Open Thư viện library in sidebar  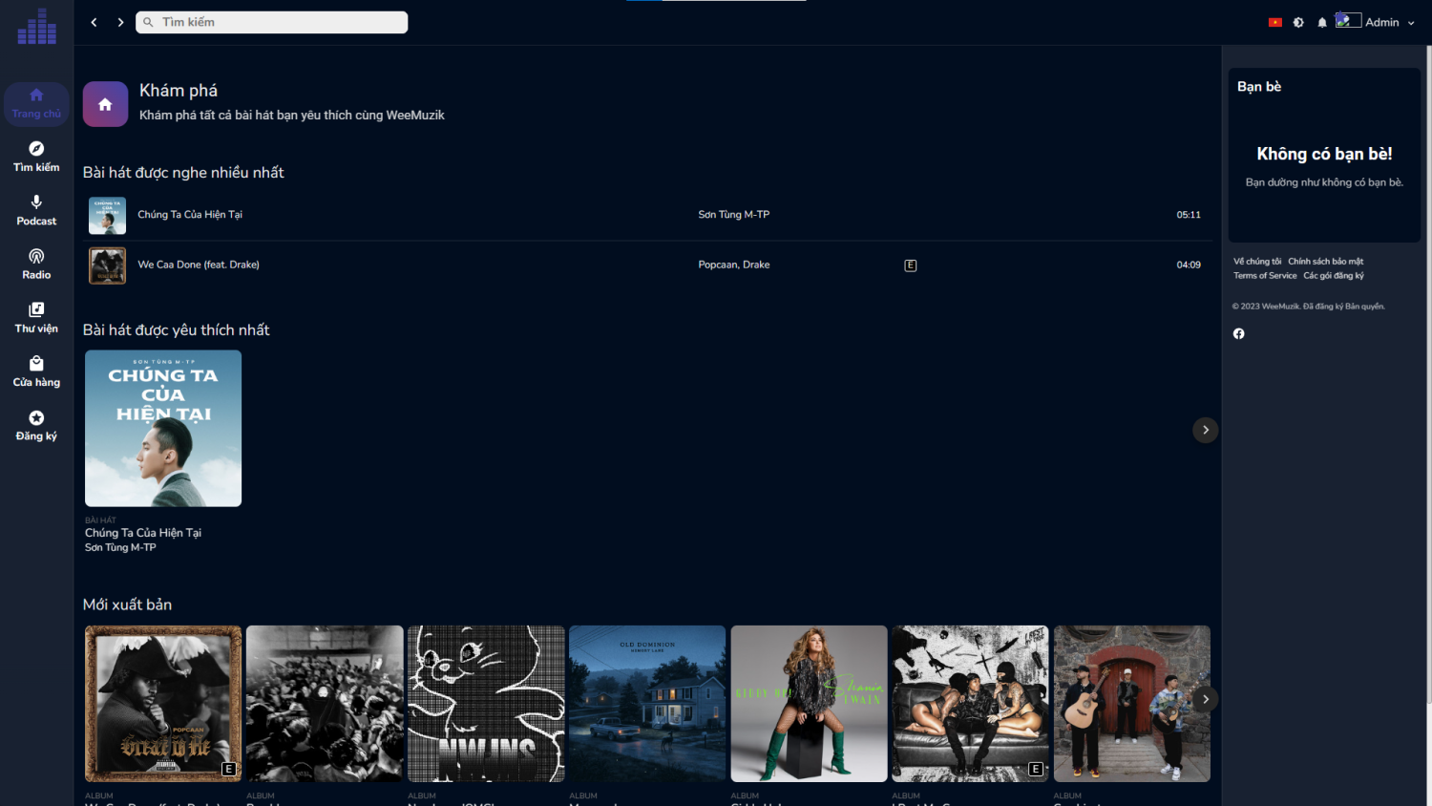(x=36, y=317)
